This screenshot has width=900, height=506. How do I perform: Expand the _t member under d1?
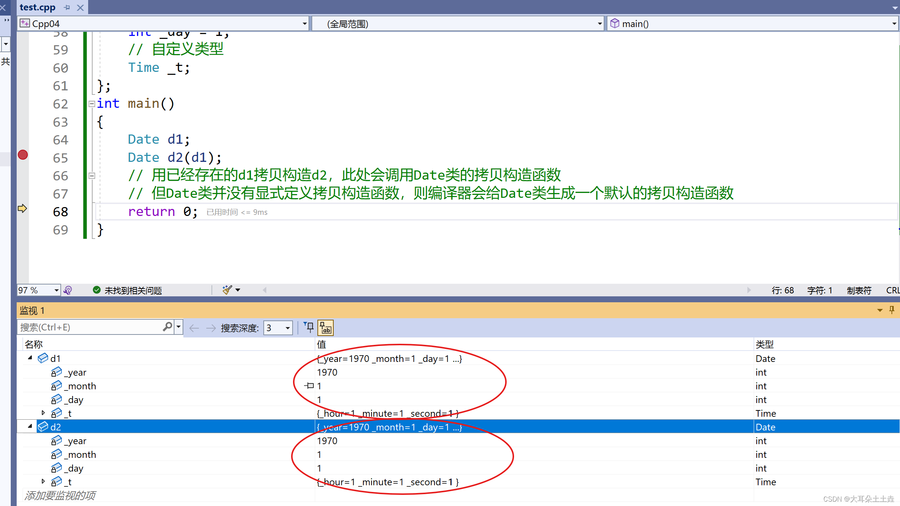43,413
